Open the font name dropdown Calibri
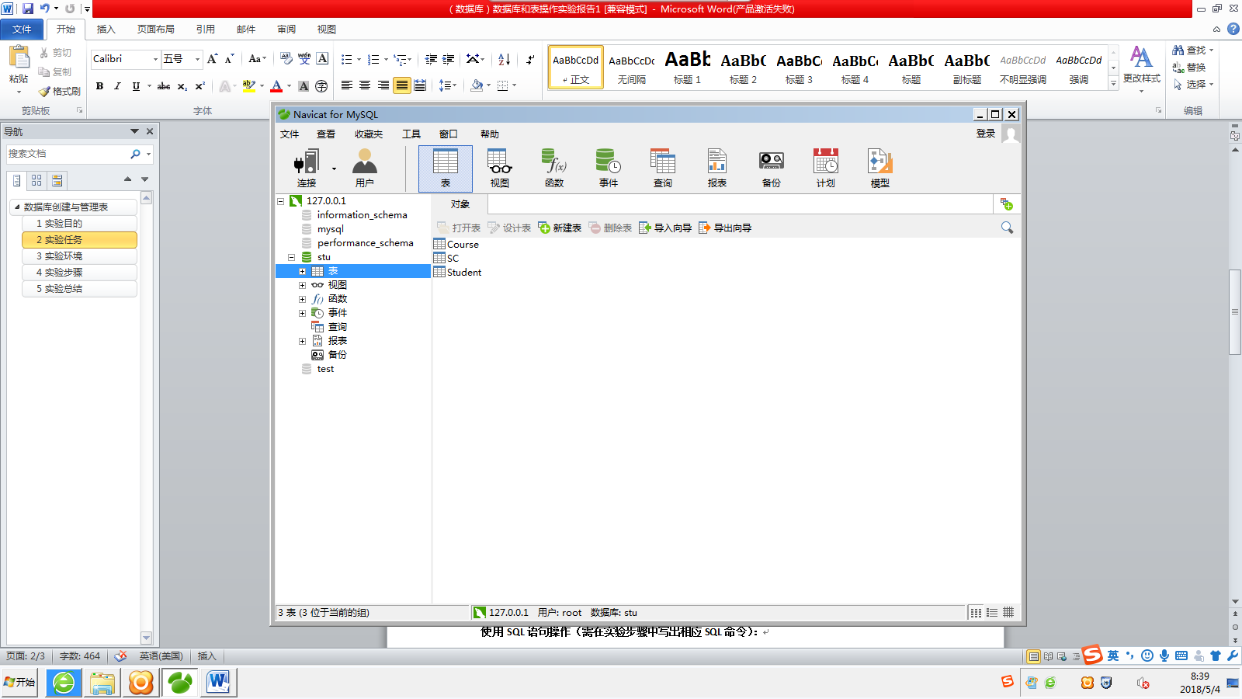Screen dimensions: 1242x699 point(155,59)
